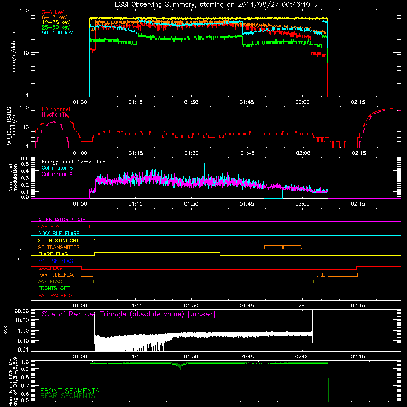
Task: Select the 3-6 keV legend label
Action: [x=53, y=12]
